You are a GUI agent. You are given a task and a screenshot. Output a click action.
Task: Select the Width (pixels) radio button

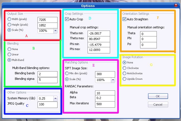(x=9, y=19)
